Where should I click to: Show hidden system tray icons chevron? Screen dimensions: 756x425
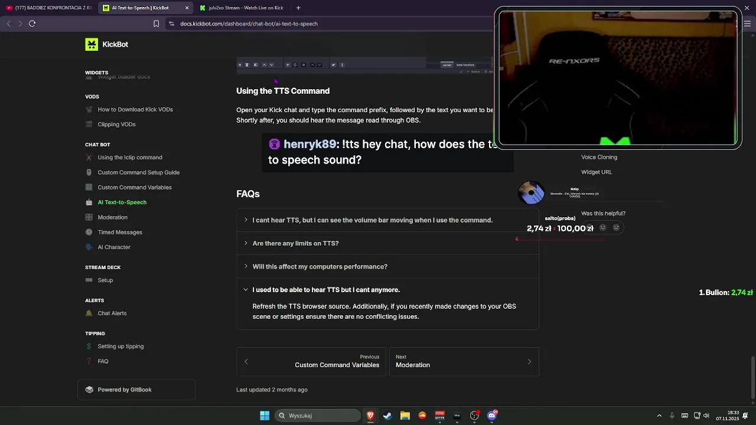pyautogui.click(x=659, y=416)
